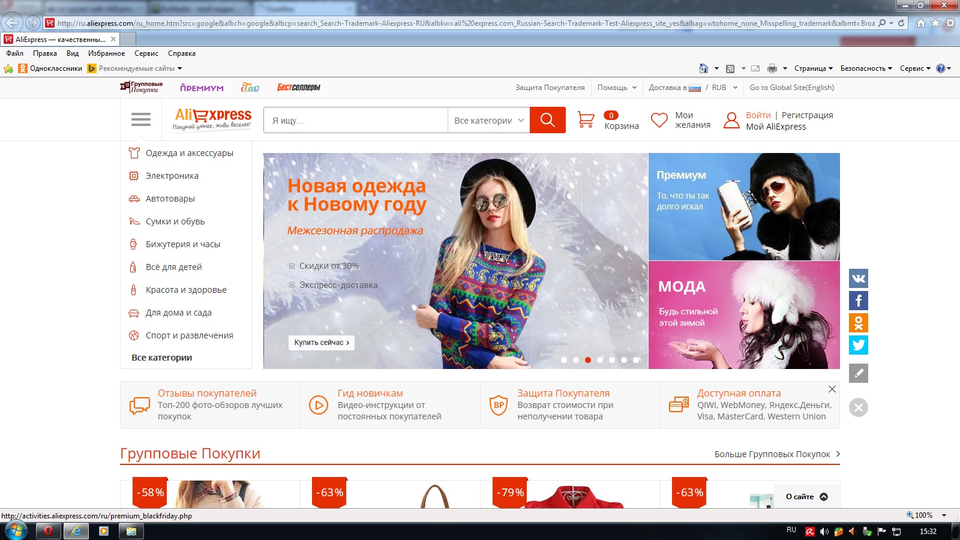Click the orange search magnifier button
The width and height of the screenshot is (960, 540).
[x=547, y=120]
